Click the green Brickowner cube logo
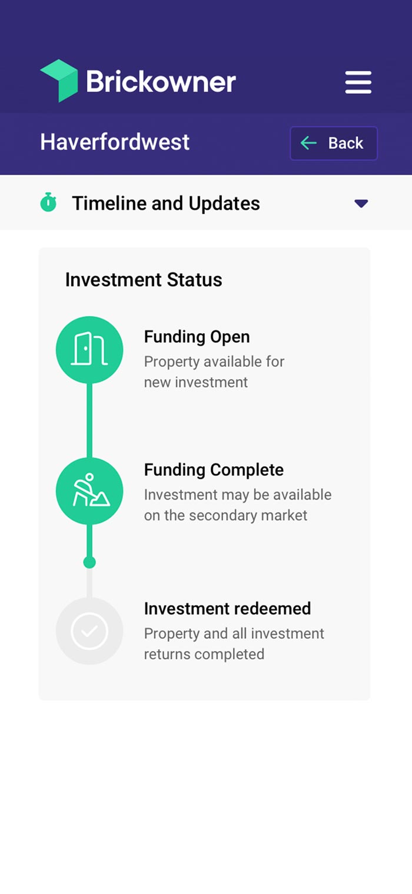 point(59,81)
